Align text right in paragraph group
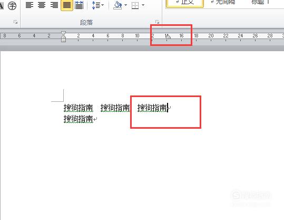 click(x=54, y=5)
